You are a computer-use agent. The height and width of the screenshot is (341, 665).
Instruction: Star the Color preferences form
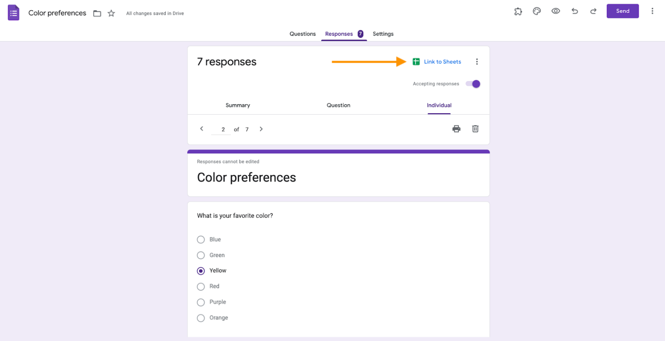111,13
